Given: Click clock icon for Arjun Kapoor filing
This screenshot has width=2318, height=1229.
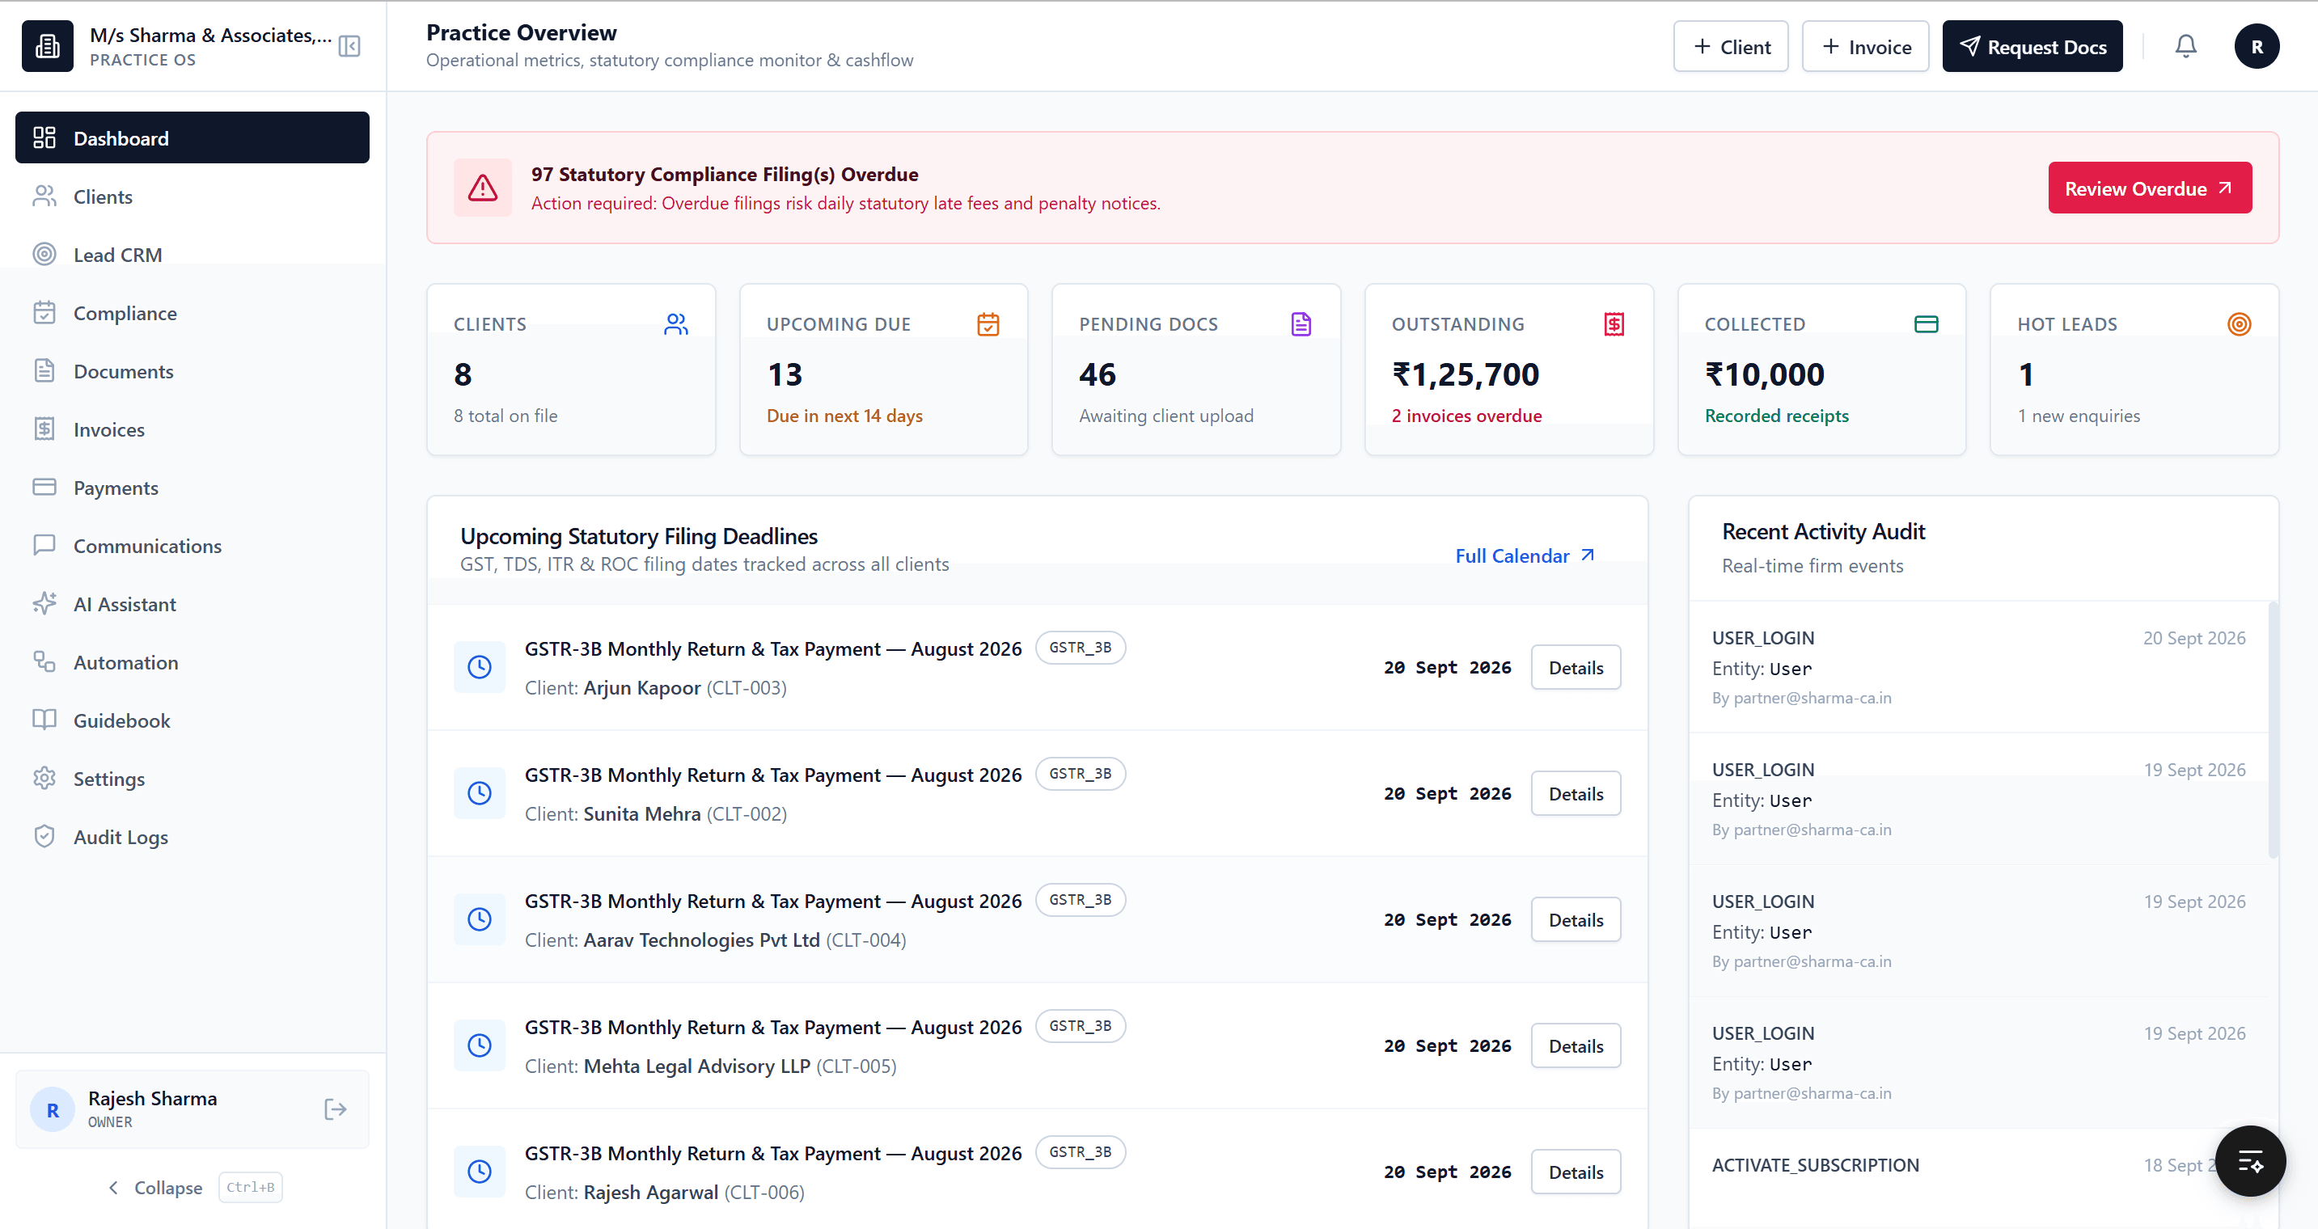Looking at the screenshot, I should (480, 667).
